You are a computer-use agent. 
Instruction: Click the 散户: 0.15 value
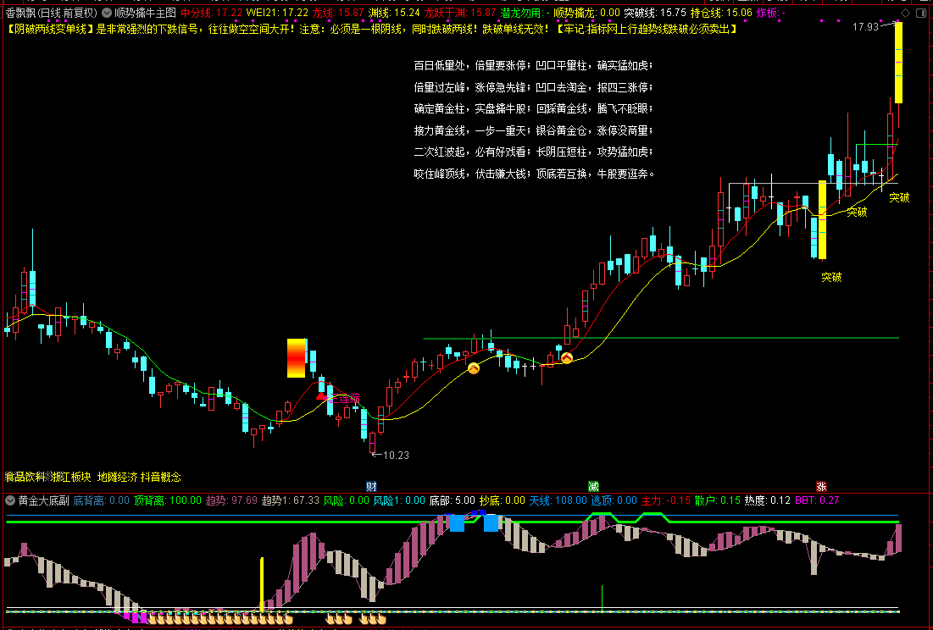click(718, 500)
